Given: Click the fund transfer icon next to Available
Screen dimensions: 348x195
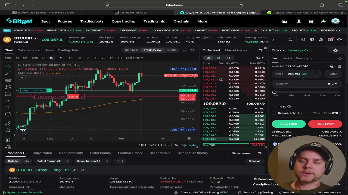Looking at the screenshot, I should pyautogui.click(x=332, y=66).
